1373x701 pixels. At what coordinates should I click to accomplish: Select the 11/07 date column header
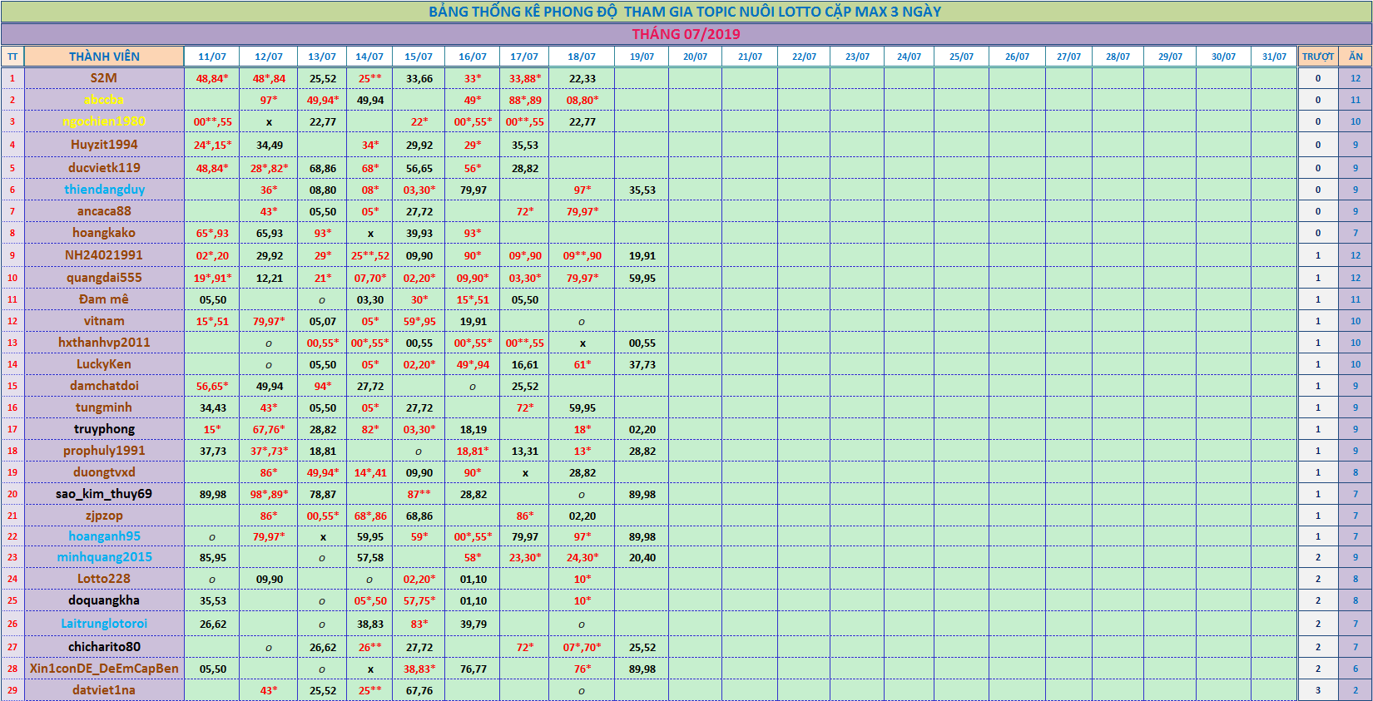[212, 57]
